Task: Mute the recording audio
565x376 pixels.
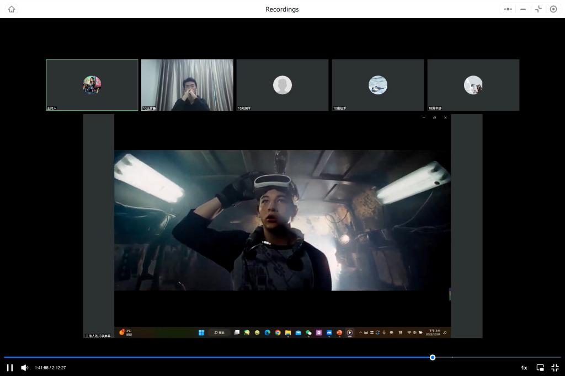Action: (24, 368)
